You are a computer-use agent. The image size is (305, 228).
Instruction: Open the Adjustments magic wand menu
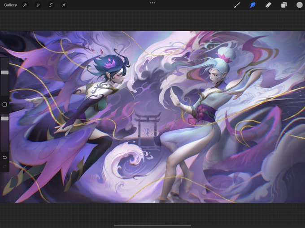(x=38, y=5)
